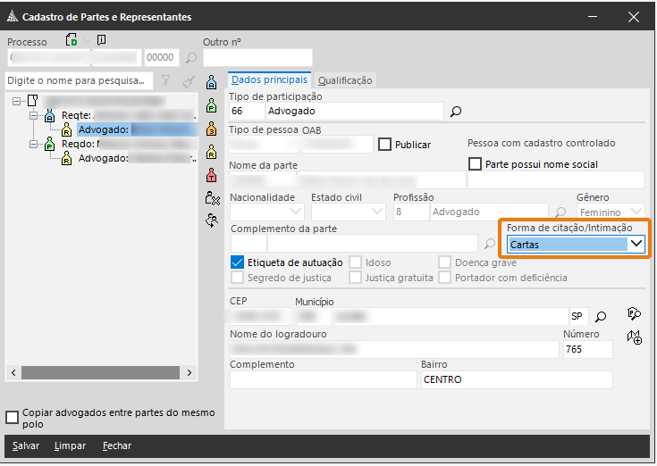Viewport: 657px width, 466px height.
Task: Click the orange '3' third-party tag icon
Action: point(211,129)
